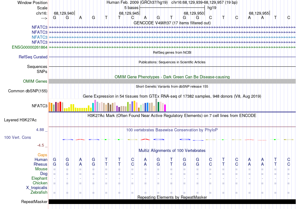Click the Rhesus species alignment label

[x=41, y=164]
